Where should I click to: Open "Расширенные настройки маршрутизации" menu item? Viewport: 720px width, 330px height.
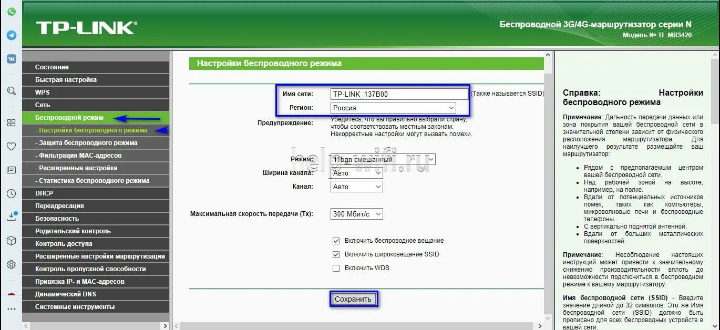tap(96, 256)
